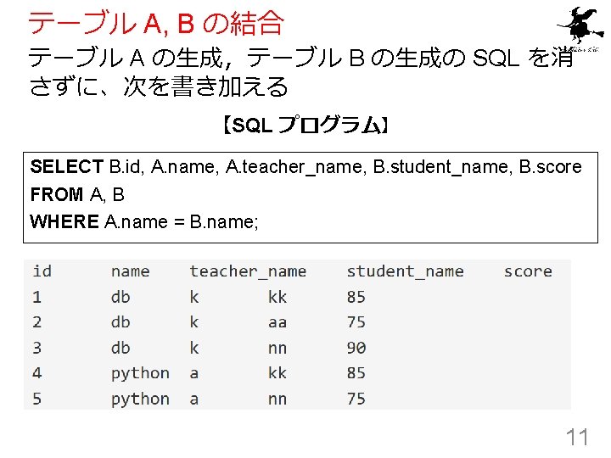
Task: Click the FROM keyword in the SQL code
Action: coord(57,194)
